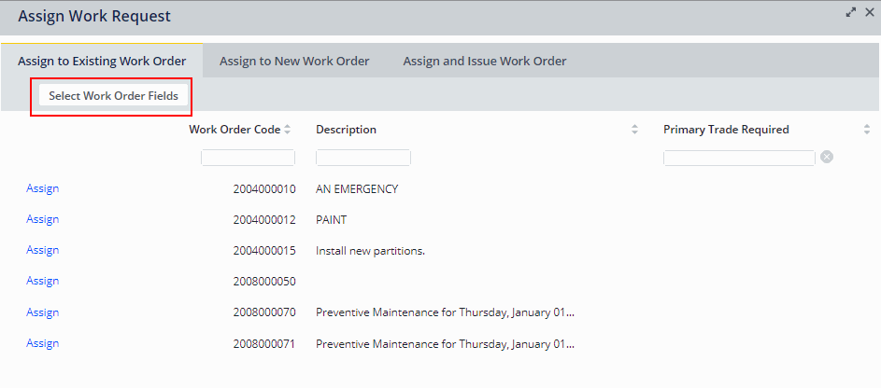Screen dimensions: 881x388
Task: Click the dialog expand arrows icon
Action: 851,12
